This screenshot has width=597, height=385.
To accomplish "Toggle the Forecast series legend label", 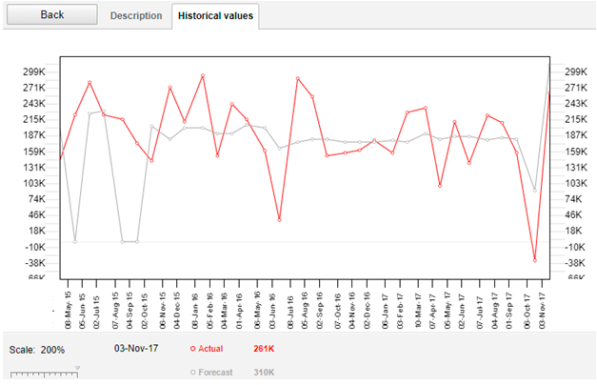I will [x=214, y=374].
